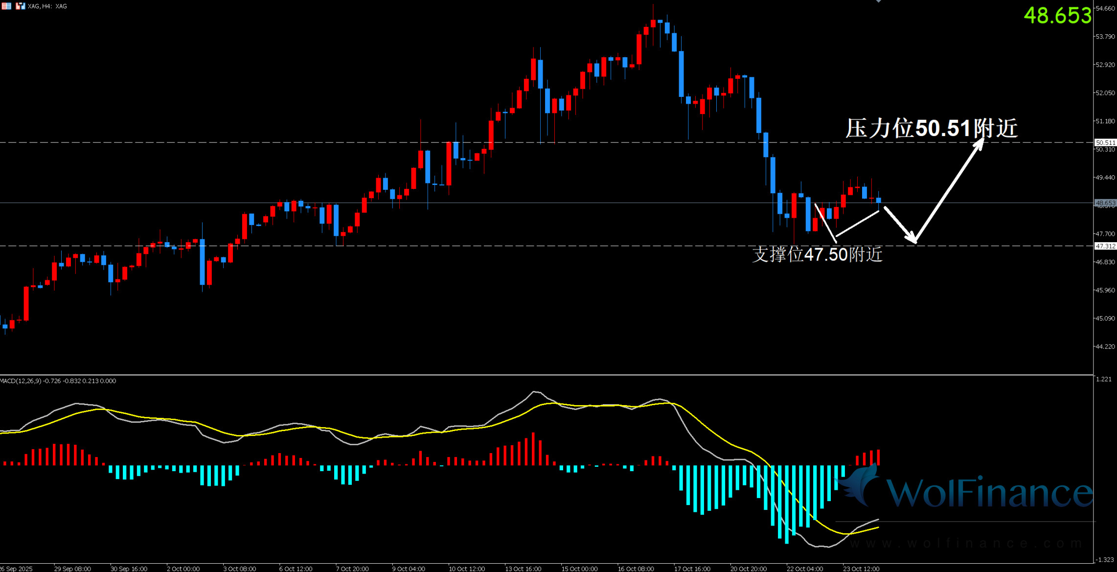Screen dimensions: 1117x572
Task: Select the 47.312 price tag on axis
Action: 1105,246
